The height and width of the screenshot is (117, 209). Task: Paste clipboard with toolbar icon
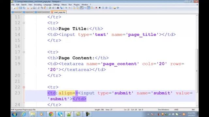click(x=45, y=8)
